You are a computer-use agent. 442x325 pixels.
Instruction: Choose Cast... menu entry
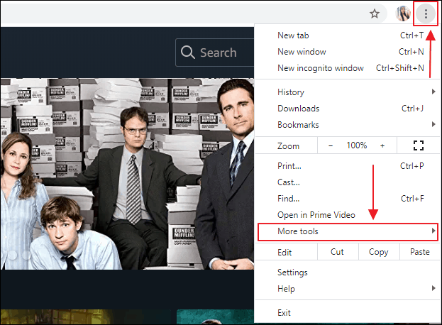(347, 182)
